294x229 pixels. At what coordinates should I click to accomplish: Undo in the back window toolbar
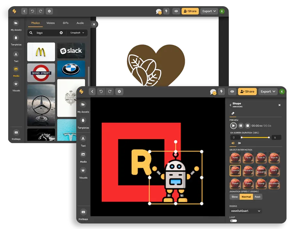click(33, 11)
